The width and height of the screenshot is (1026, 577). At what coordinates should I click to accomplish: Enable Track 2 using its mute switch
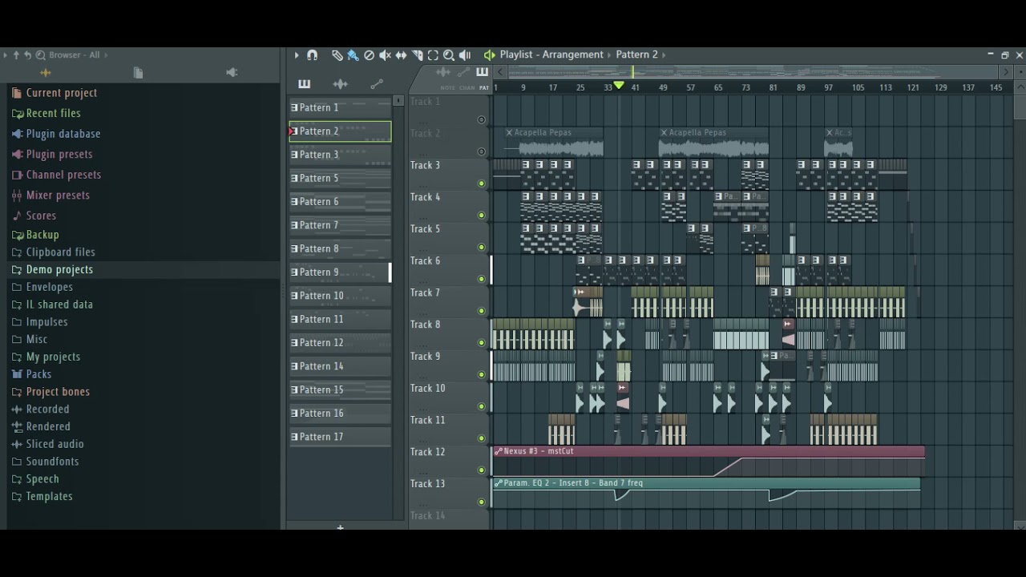[482, 151]
